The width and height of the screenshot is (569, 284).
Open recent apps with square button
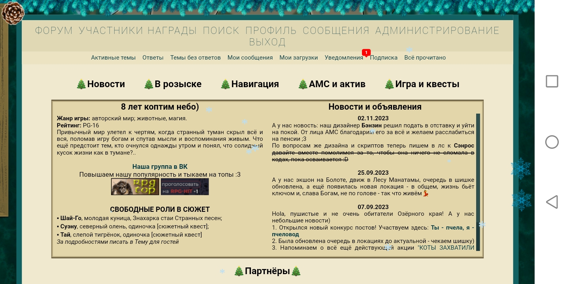click(552, 81)
